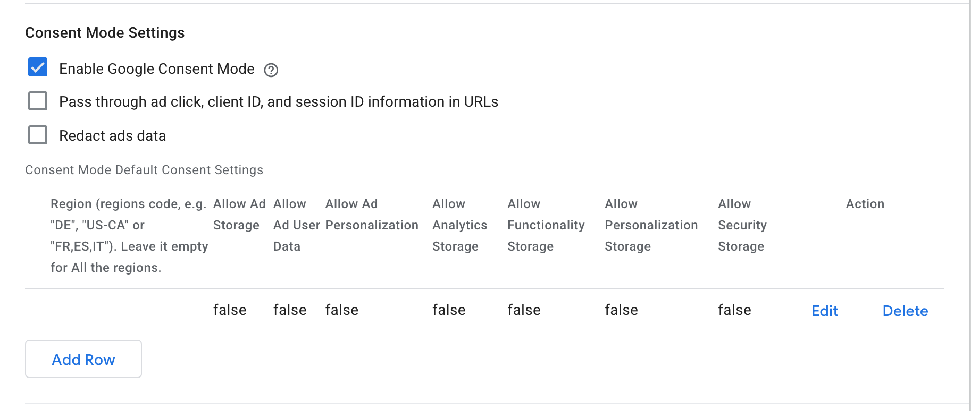Enable pass through of ad click information in URLs
Image resolution: width=971 pixels, height=411 pixels.
[37, 101]
